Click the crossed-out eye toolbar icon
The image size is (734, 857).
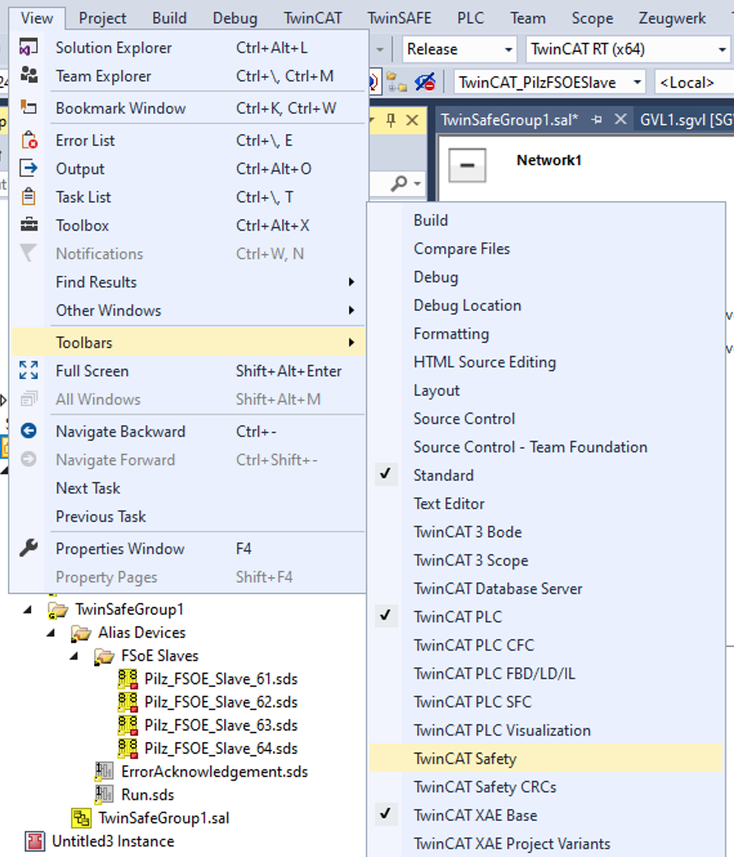pos(425,82)
